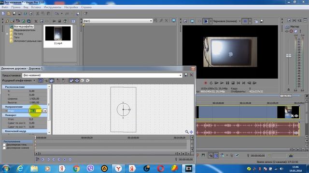Open the Правка menu
Screen dimensions: 309x173
[x=16, y=7]
